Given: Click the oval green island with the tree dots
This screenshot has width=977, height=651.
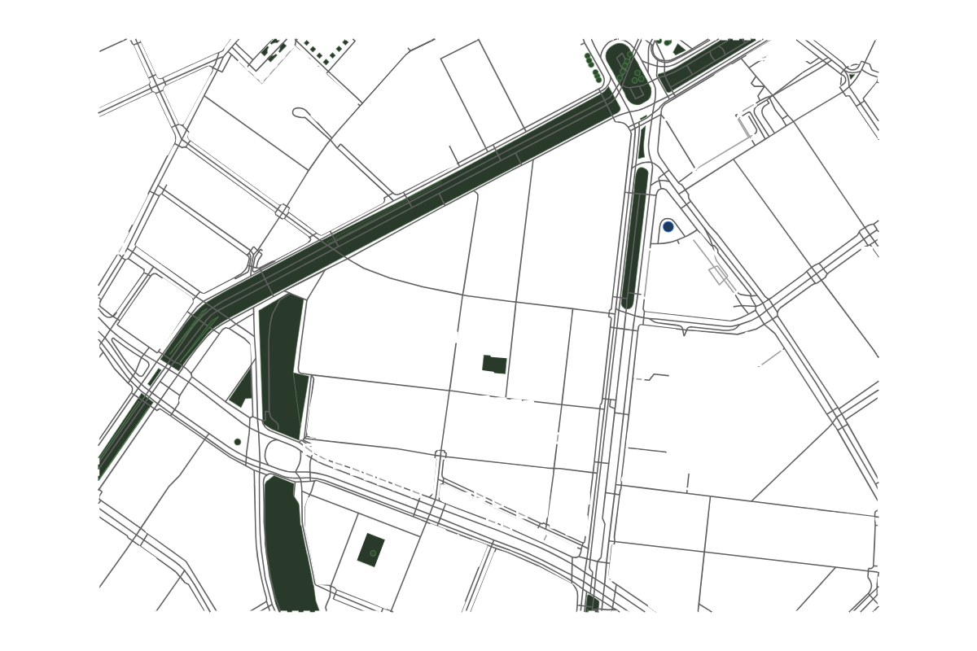Looking at the screenshot, I should [x=627, y=72].
